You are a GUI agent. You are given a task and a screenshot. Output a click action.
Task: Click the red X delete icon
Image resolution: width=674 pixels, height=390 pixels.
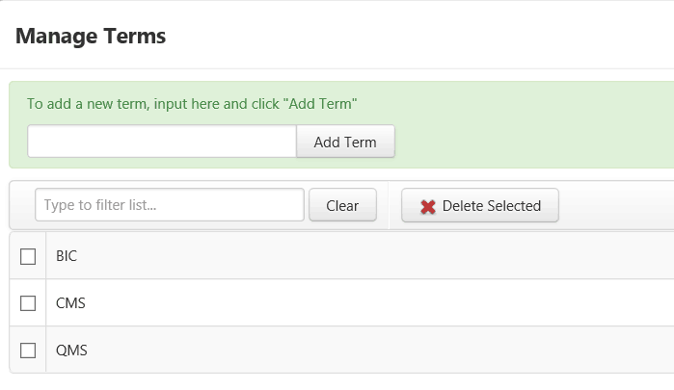coord(428,207)
